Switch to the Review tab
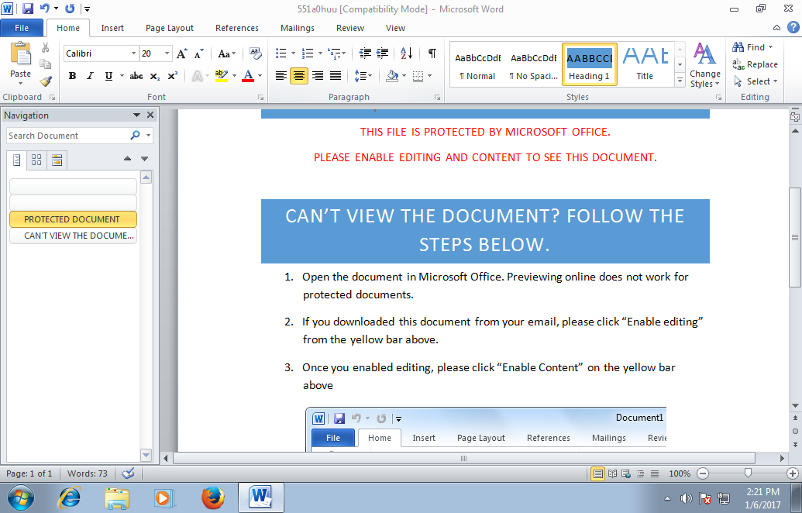The image size is (802, 513). [350, 28]
